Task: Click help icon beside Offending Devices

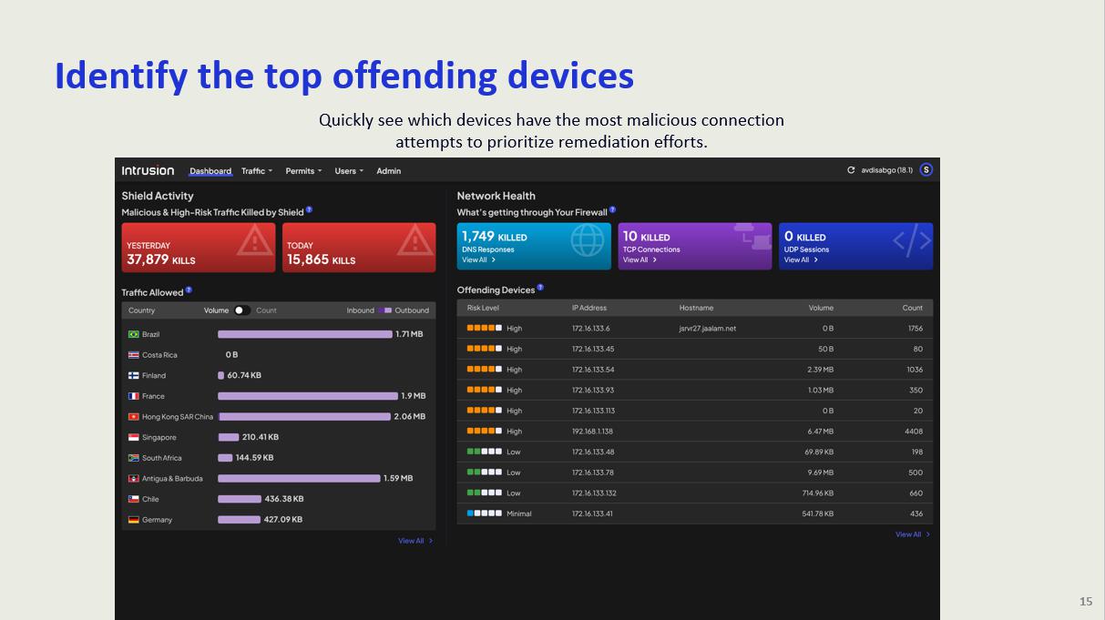Action: pos(540,287)
